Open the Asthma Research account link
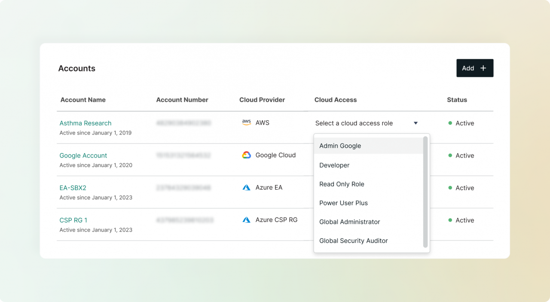Screen dimensions: 550x302 (85, 123)
